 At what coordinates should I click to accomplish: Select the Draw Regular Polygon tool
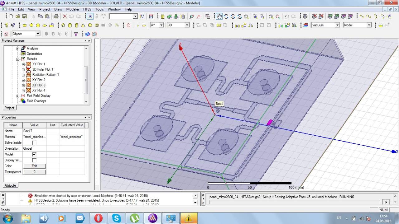pos(38,25)
